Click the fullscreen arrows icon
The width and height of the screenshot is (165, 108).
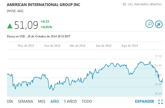(160, 101)
